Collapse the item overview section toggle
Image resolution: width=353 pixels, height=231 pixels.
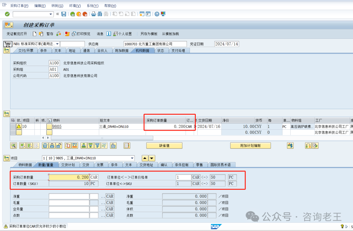(7, 114)
